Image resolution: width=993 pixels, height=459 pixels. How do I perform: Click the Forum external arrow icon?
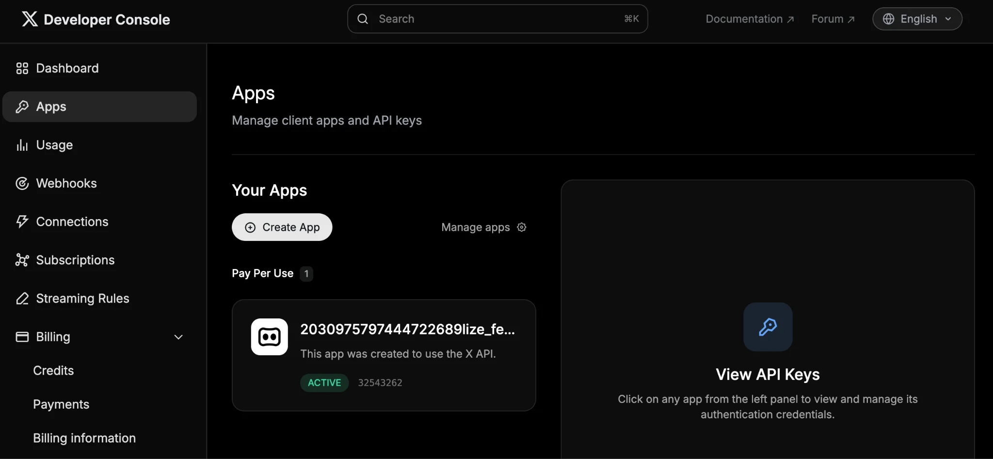click(x=851, y=19)
